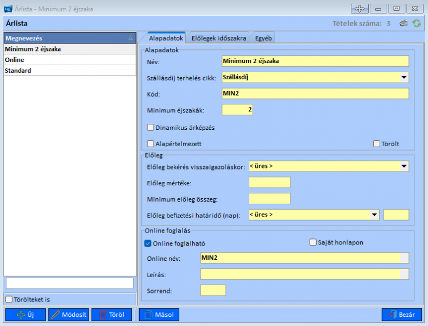Click the search box below the list
The width and height of the screenshot is (428, 326).
pyautogui.click(x=70, y=283)
